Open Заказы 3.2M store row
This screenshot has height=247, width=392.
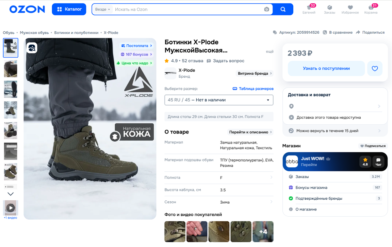pos(335,177)
